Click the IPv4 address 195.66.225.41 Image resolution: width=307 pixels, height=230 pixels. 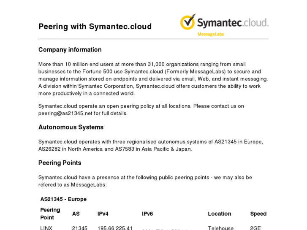coord(115,228)
